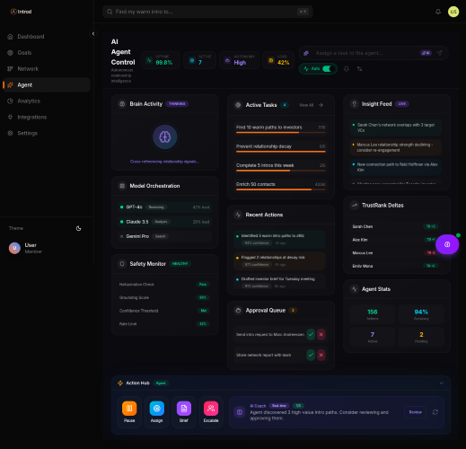
Task: Click the Brief action icon
Action: tap(184, 409)
